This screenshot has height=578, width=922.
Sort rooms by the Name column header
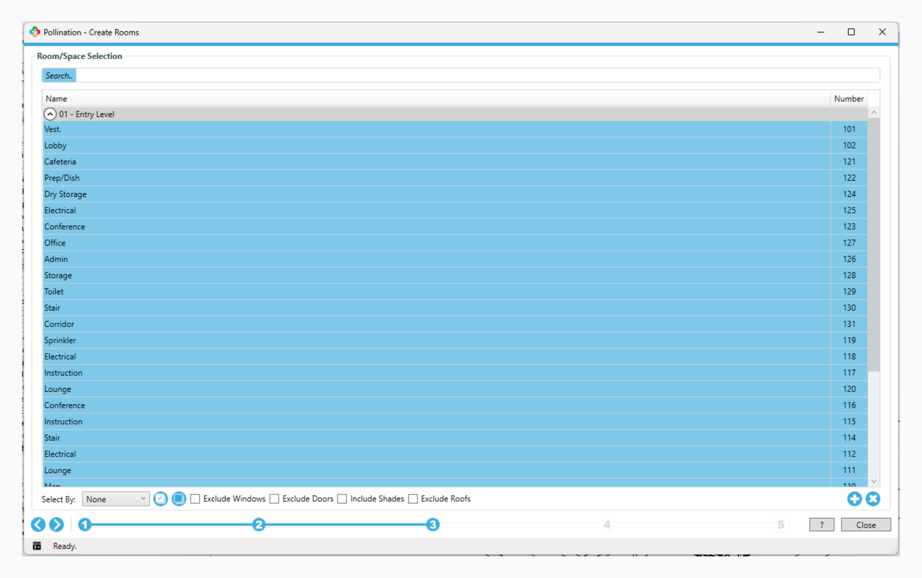pos(436,99)
